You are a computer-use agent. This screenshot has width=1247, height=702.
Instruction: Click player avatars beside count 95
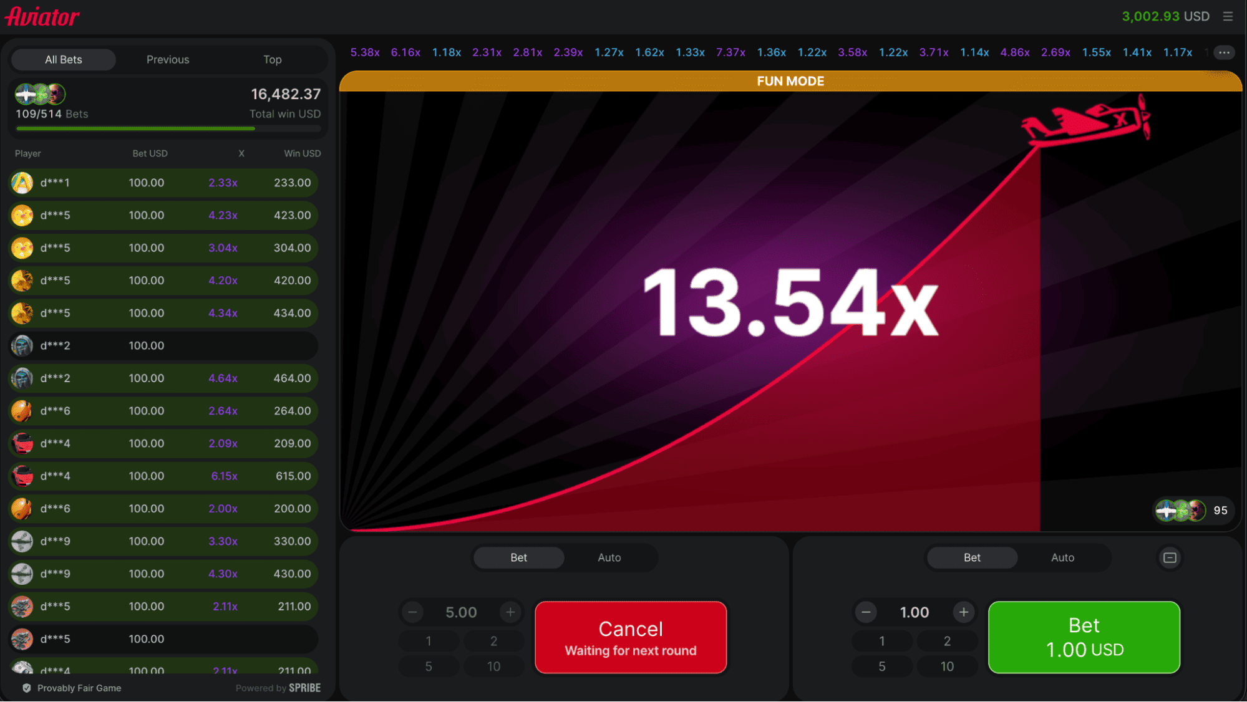tap(1180, 511)
